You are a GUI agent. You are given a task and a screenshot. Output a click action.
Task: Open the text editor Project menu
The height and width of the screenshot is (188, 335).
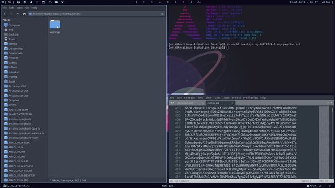coord(236,98)
